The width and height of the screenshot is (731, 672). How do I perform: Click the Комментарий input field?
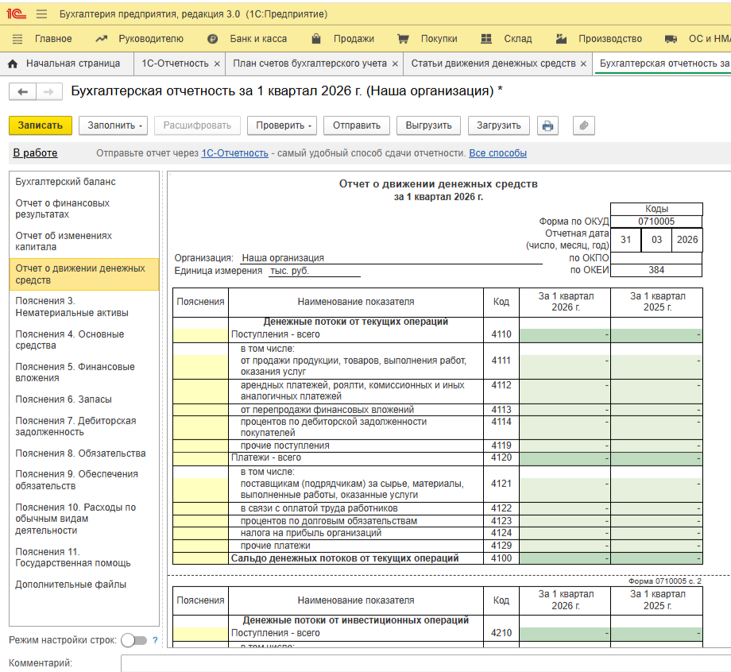(x=425, y=663)
